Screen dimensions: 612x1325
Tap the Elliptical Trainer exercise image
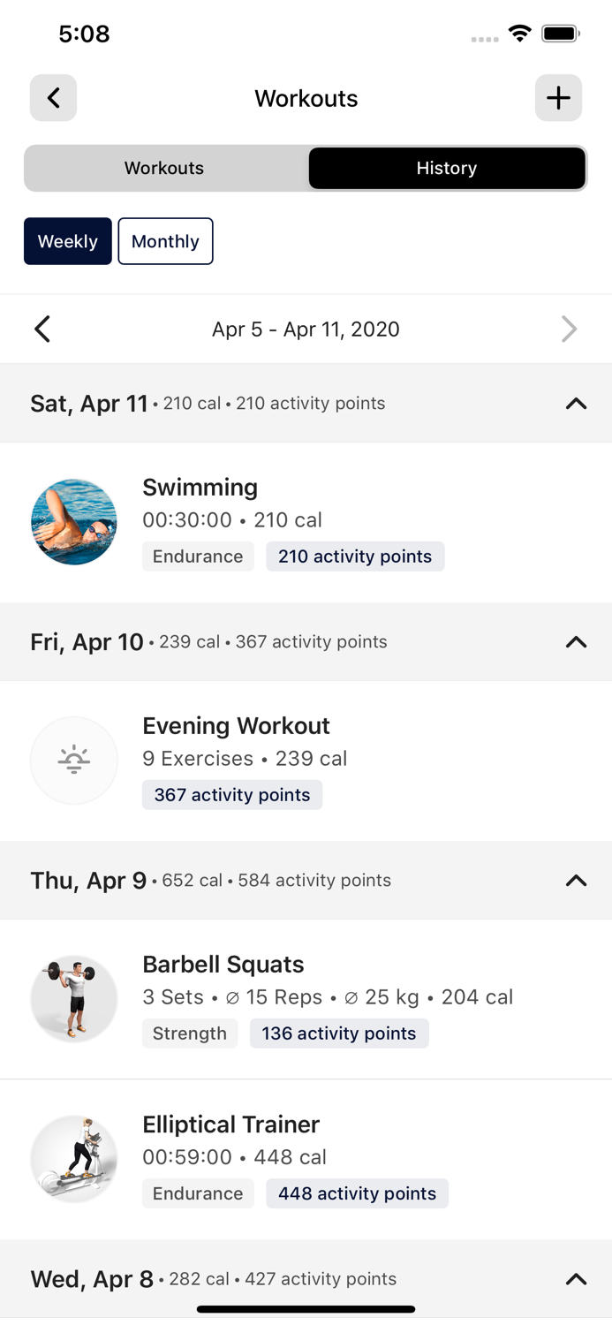click(73, 1158)
